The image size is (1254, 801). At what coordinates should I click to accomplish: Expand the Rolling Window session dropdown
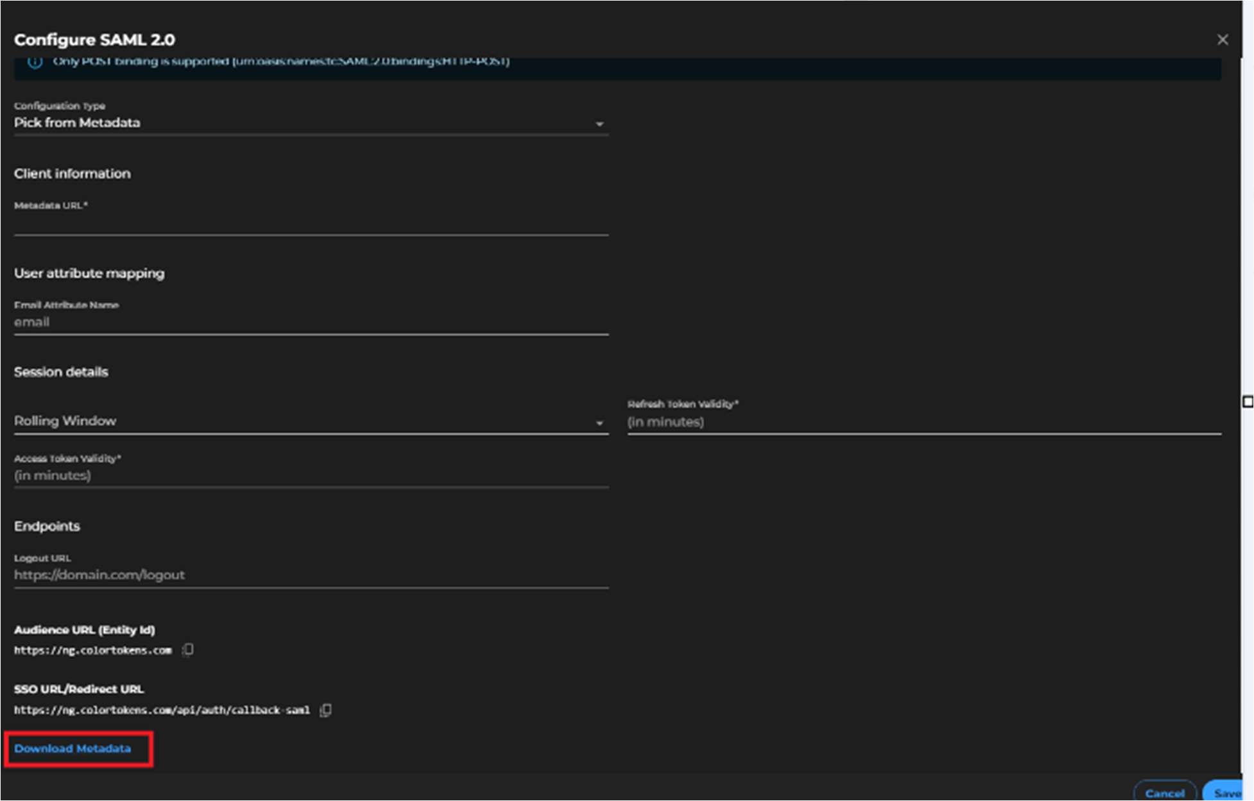coord(599,421)
